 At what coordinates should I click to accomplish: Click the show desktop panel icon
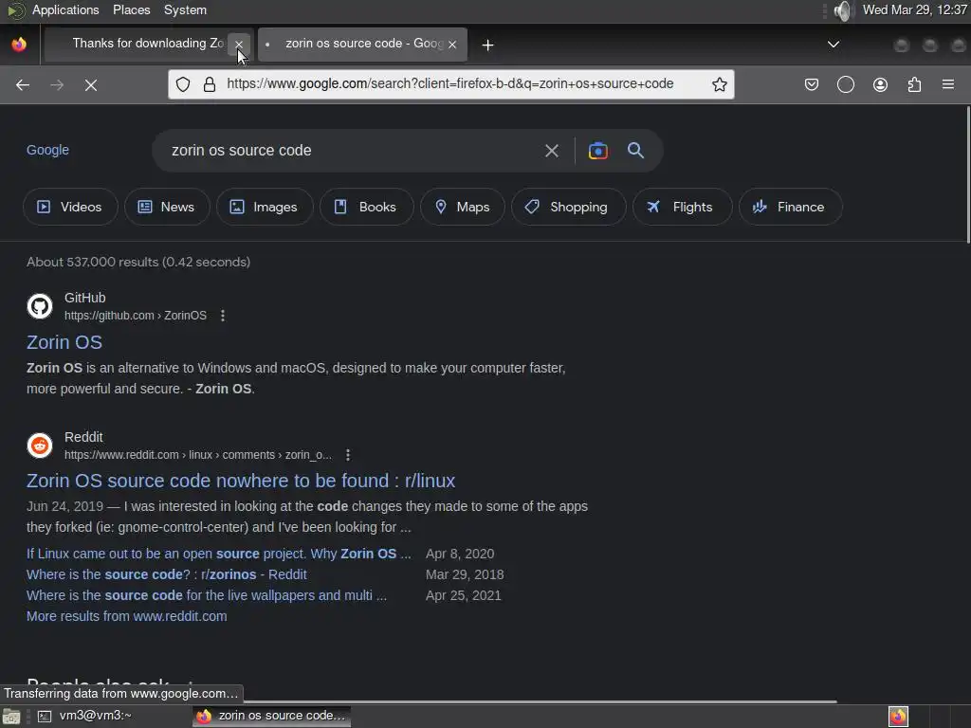click(x=11, y=717)
